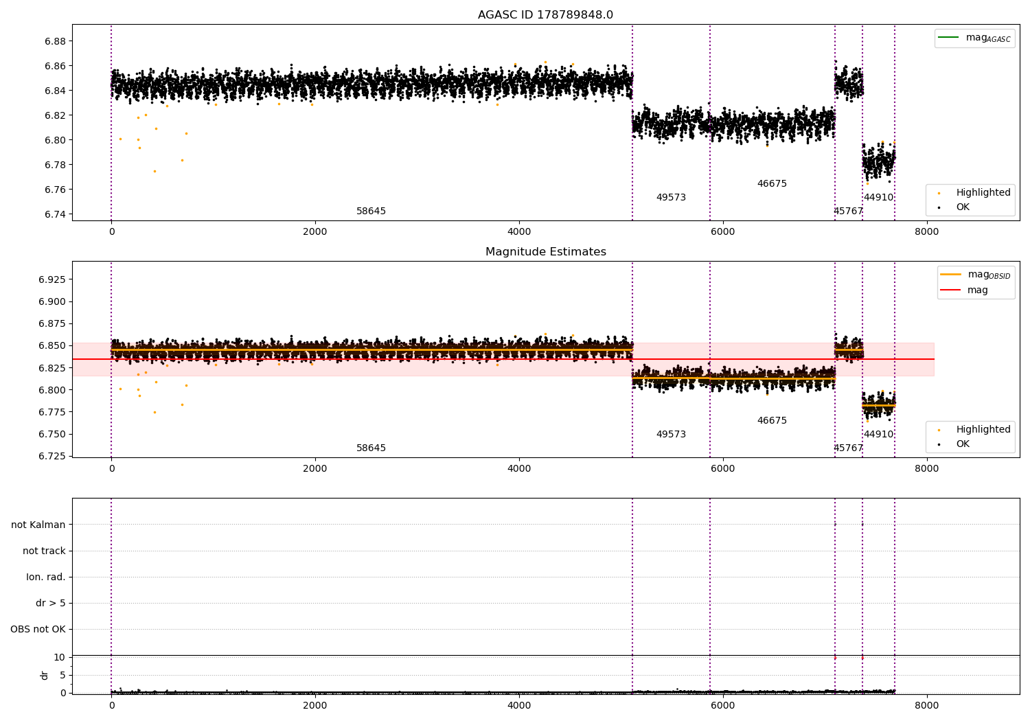Click the 2000 x-tick under the top plot
This screenshot has height=721, width=1030.
point(315,232)
